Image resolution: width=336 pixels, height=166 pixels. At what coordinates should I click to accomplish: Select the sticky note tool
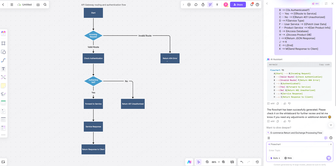tap(3, 86)
